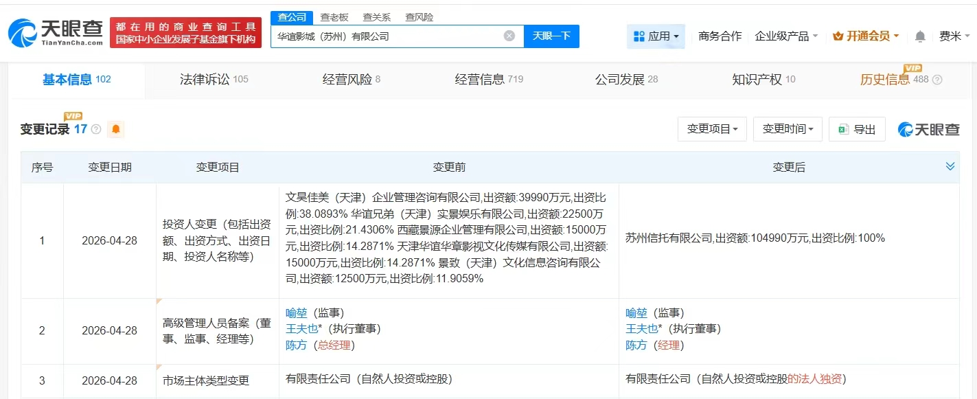Switch to the 查风险 search tab

(419, 17)
